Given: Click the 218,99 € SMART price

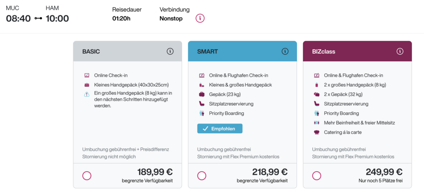Looking at the screenshot, I should (270, 172).
